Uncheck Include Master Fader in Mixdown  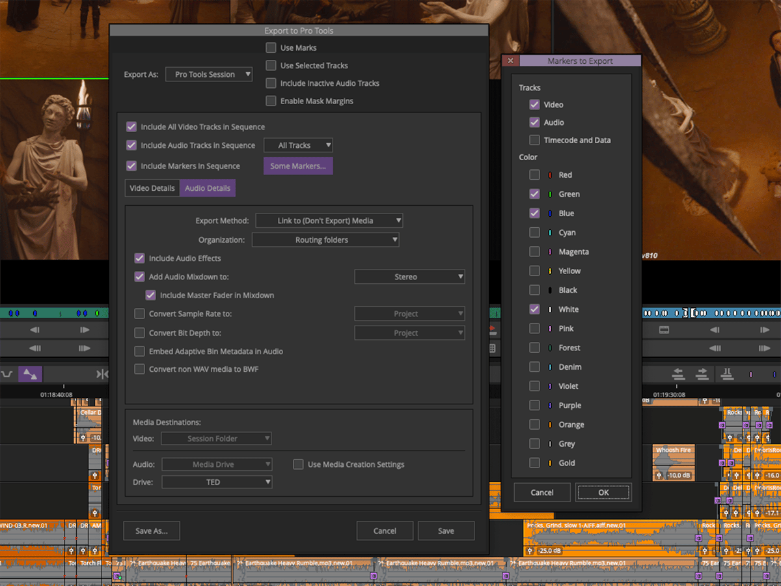click(x=150, y=295)
